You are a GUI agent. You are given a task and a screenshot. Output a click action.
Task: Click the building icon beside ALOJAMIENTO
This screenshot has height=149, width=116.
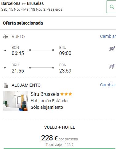click(6, 85)
